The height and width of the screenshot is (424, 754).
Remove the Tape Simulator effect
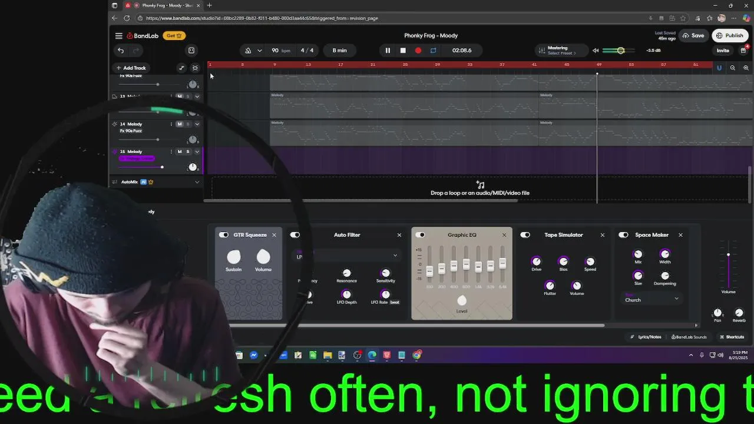tap(603, 235)
